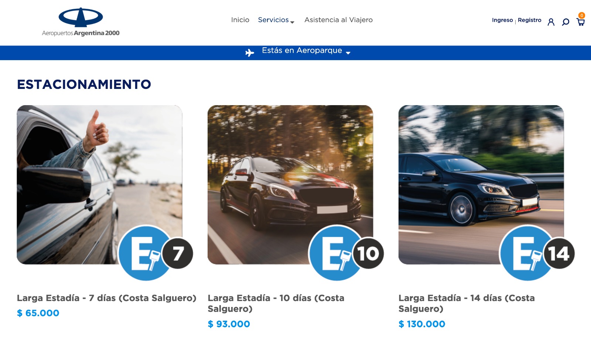Image resolution: width=591 pixels, height=342 pixels.
Task: Click the Aeropuertos Argentina 2000 logo
Action: [x=81, y=22]
